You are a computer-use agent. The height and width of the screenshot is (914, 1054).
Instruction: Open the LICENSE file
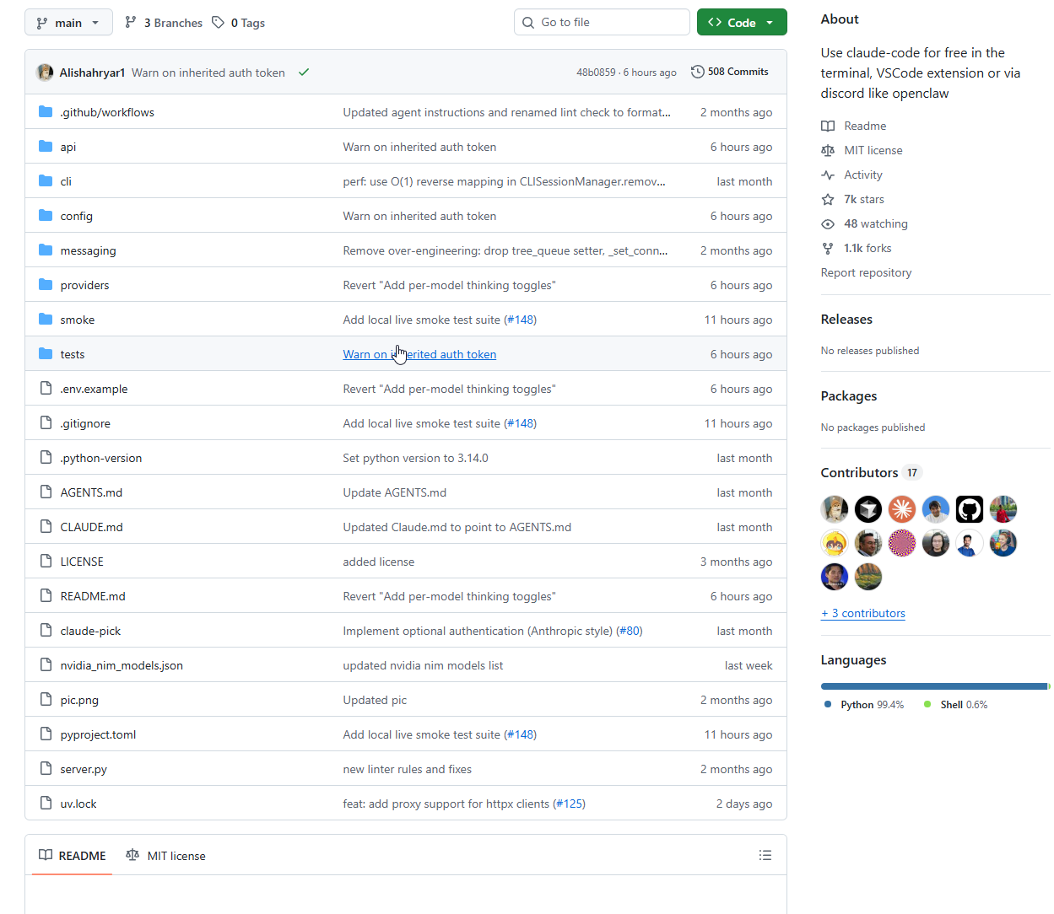82,562
